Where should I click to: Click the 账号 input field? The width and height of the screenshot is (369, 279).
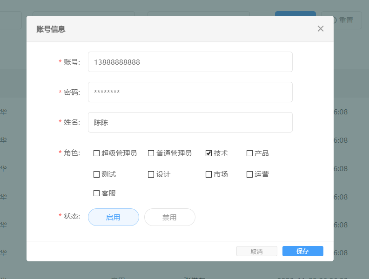click(190, 62)
